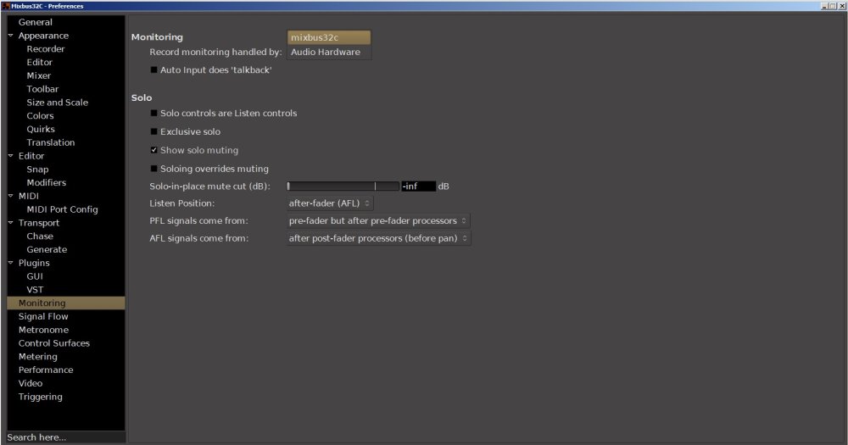Open Quirks settings
This screenshot has height=445, width=848.
point(41,129)
